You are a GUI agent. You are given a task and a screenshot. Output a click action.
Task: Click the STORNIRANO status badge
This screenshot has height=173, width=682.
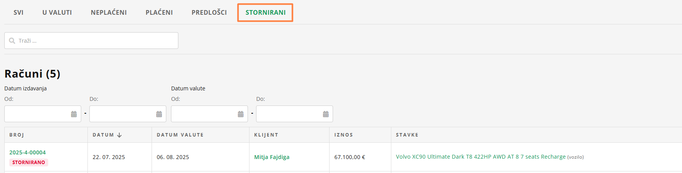click(29, 163)
